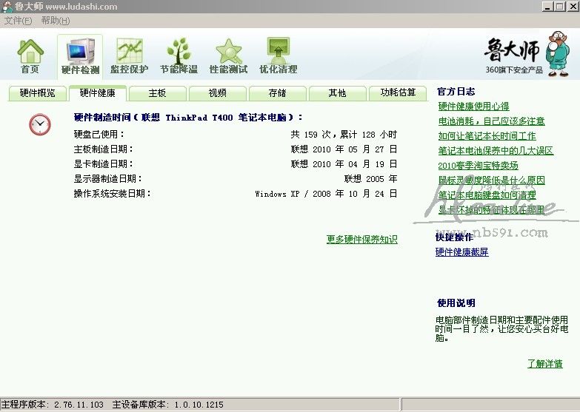Click status bar 主程序版本 2.76.11.103
This screenshot has height=412, width=580.
click(53, 405)
